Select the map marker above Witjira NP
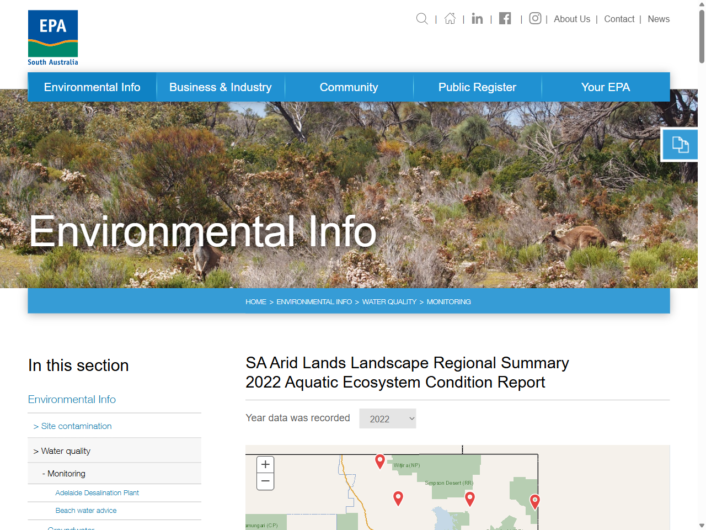This screenshot has height=530, width=706. pyautogui.click(x=379, y=461)
